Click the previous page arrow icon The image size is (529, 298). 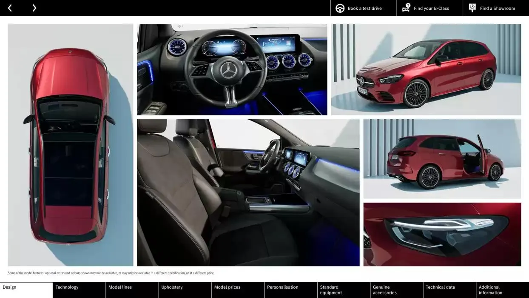[10, 8]
